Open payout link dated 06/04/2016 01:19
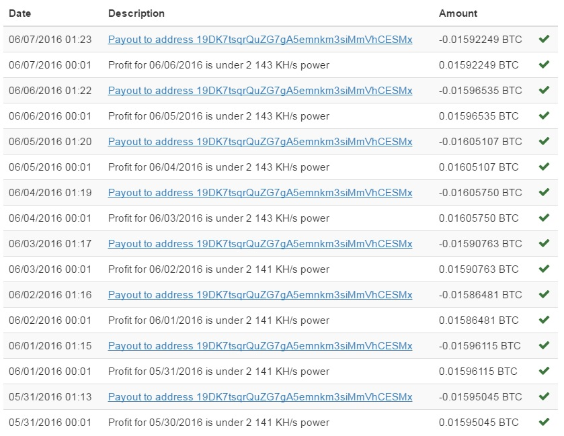 pos(260,193)
